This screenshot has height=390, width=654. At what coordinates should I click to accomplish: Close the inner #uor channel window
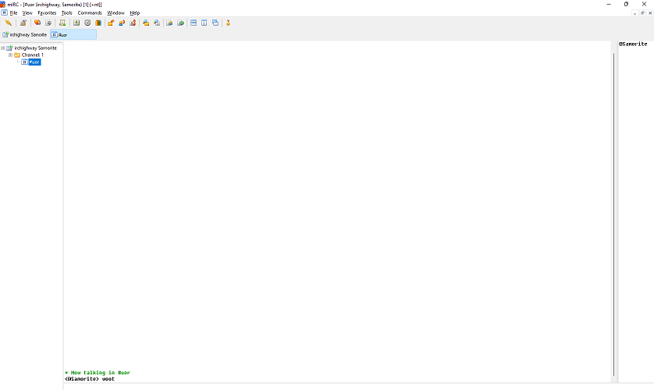pyautogui.click(x=650, y=13)
